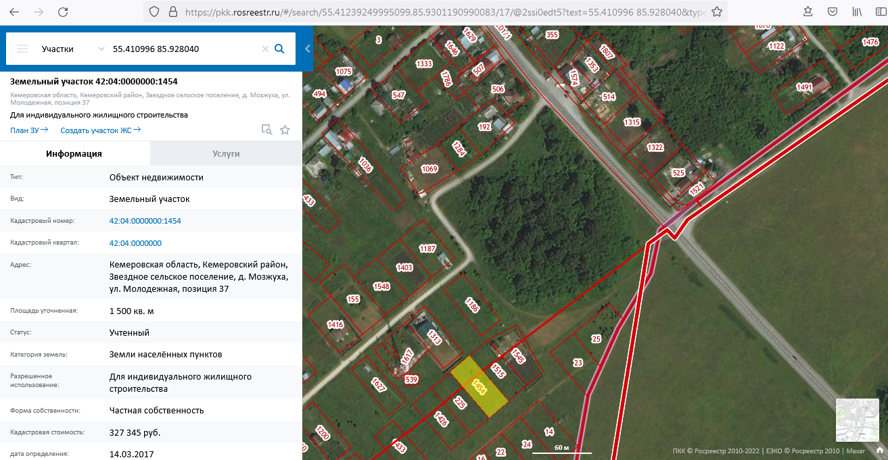Click the coordinates search input field
Image resolution: width=888 pixels, height=460 pixels.
pyautogui.click(x=184, y=49)
